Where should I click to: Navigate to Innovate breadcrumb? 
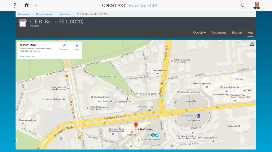click(24, 14)
